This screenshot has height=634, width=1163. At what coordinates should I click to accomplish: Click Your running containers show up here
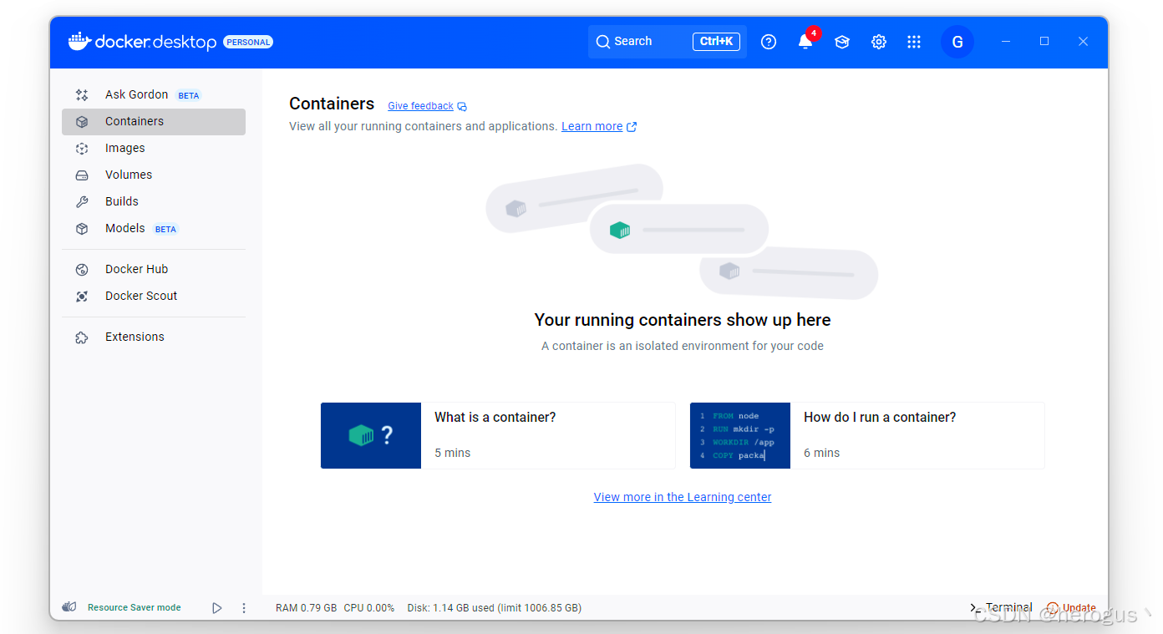point(683,320)
